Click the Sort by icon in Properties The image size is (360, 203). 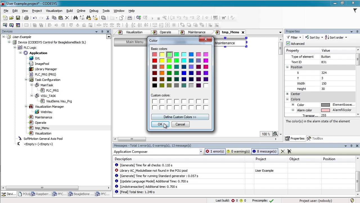[x=307, y=37]
